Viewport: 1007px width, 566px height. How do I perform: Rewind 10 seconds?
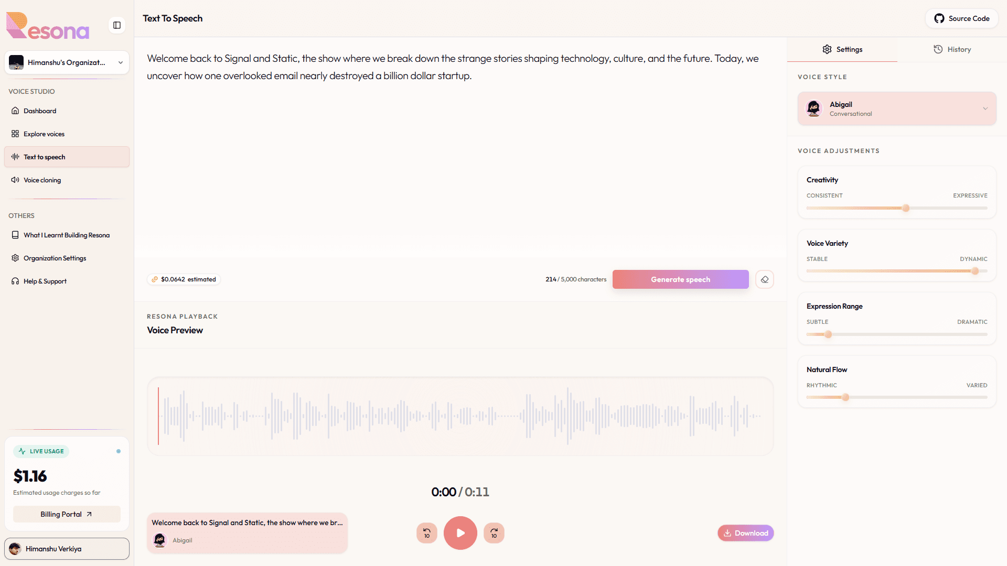(427, 533)
